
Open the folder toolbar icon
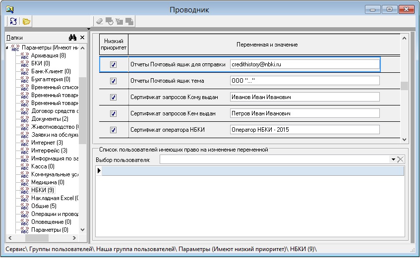tap(26, 21)
